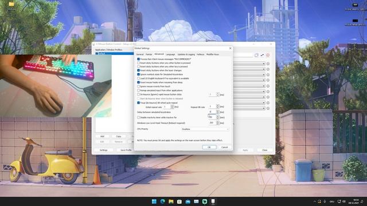The height and width of the screenshot is (206, 367).
Task: Show hidden system tray icons
Action: click(315, 201)
